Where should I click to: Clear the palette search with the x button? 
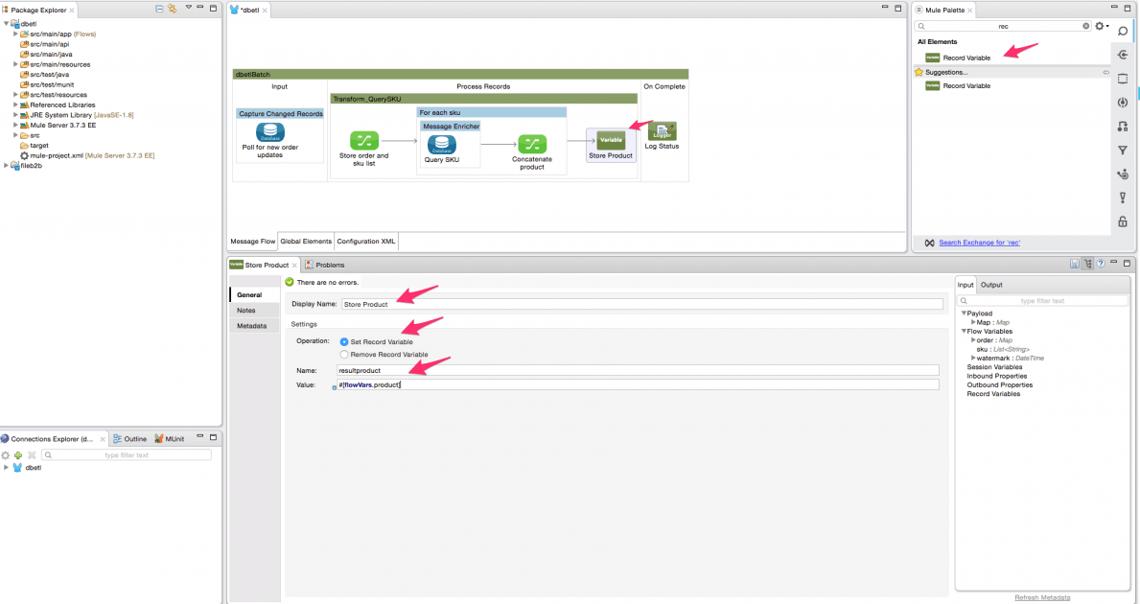click(1085, 28)
